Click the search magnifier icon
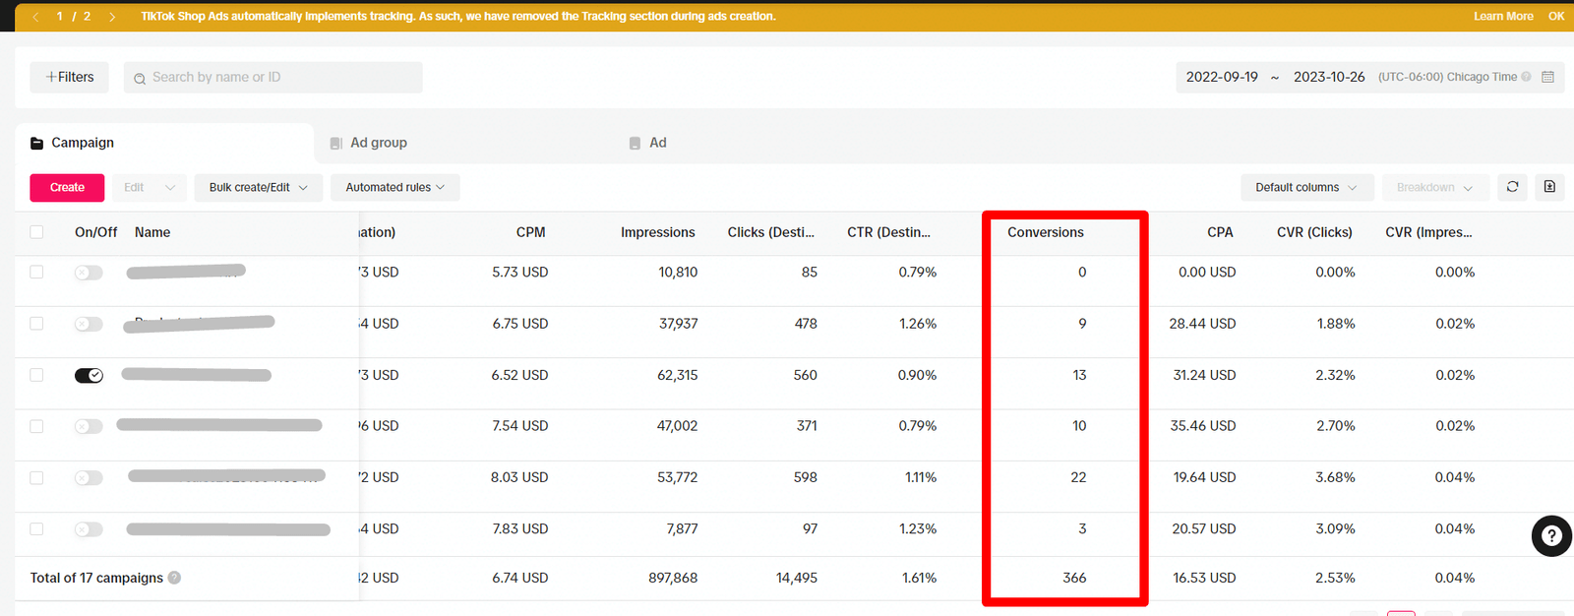 140,78
